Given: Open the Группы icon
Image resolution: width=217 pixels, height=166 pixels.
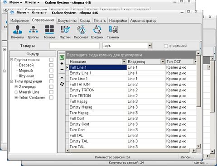Looking at the screenshot, I should 33,32.
